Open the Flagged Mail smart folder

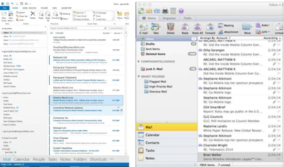tap(155, 81)
